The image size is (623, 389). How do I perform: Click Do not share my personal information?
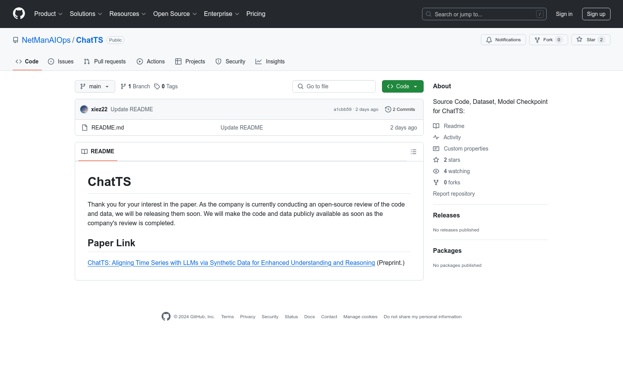422,317
